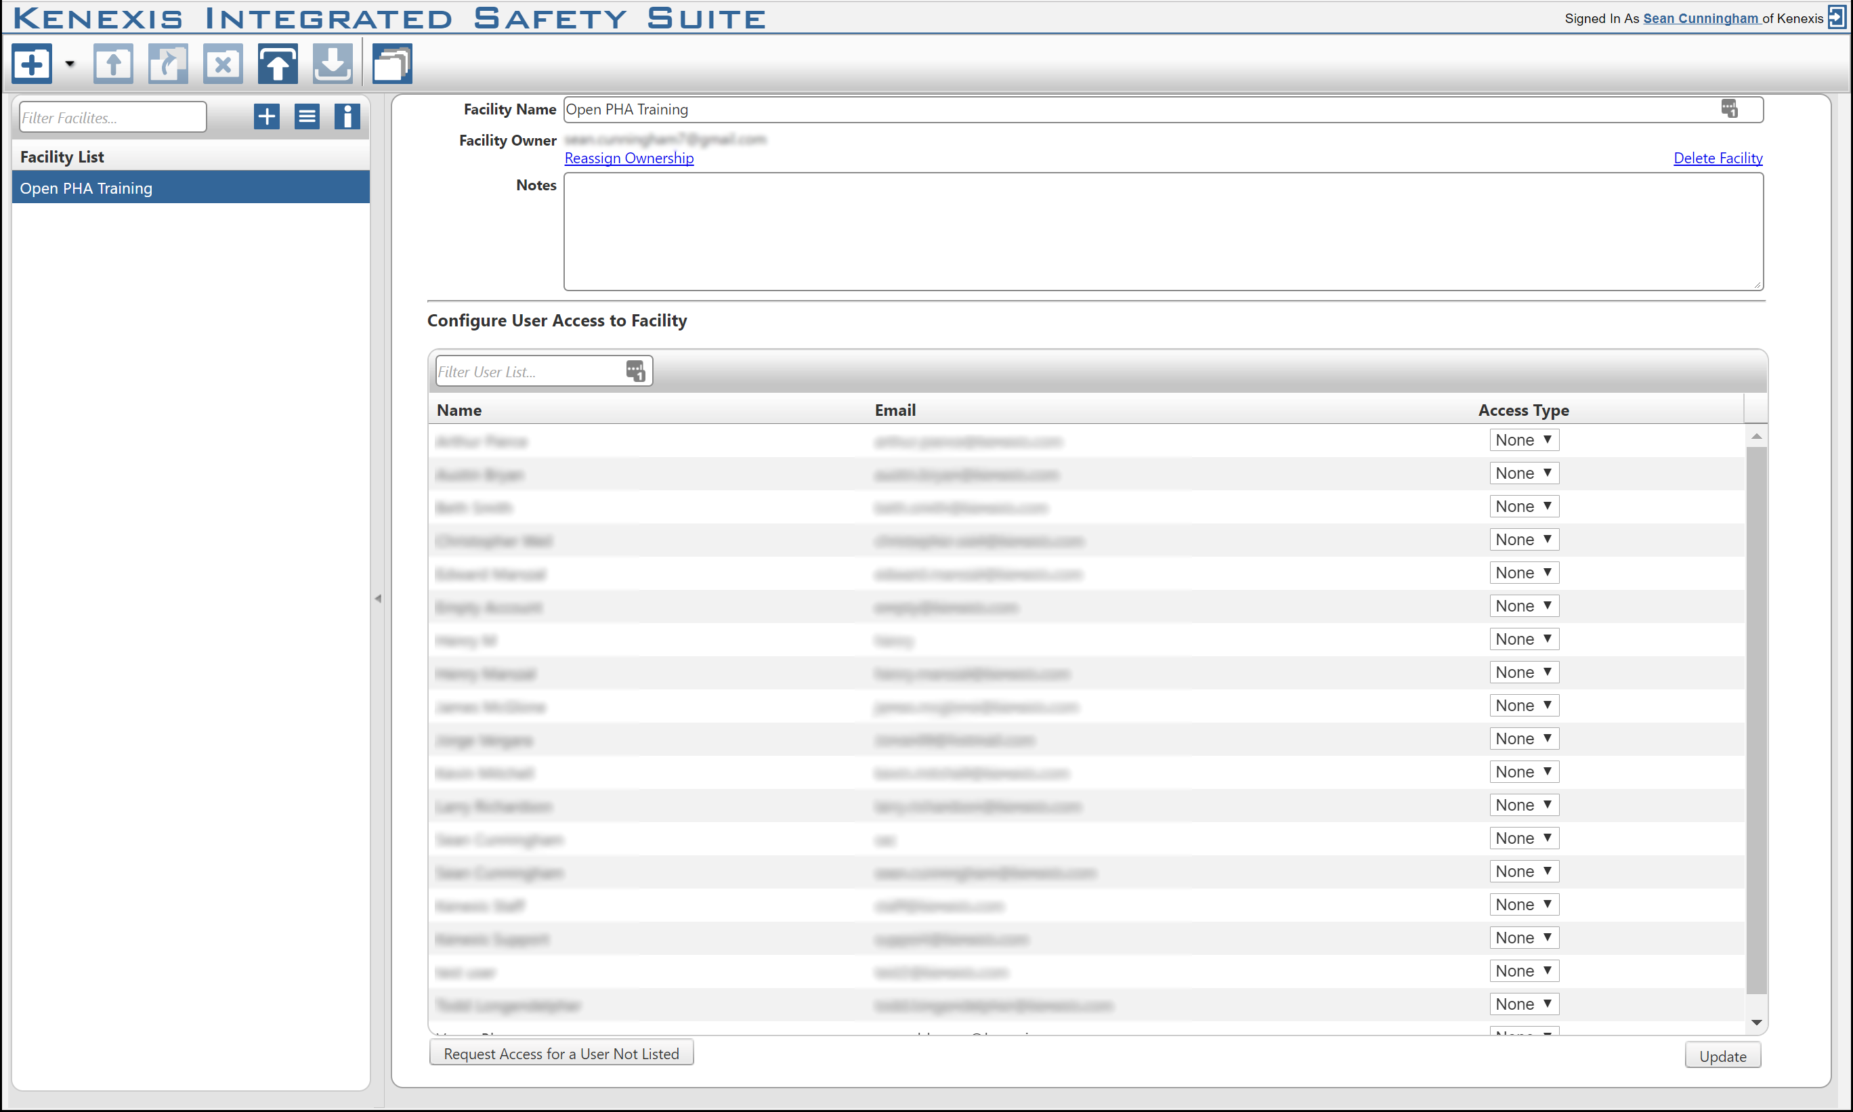1853x1112 pixels.
Task: Click the Update button
Action: point(1722,1056)
